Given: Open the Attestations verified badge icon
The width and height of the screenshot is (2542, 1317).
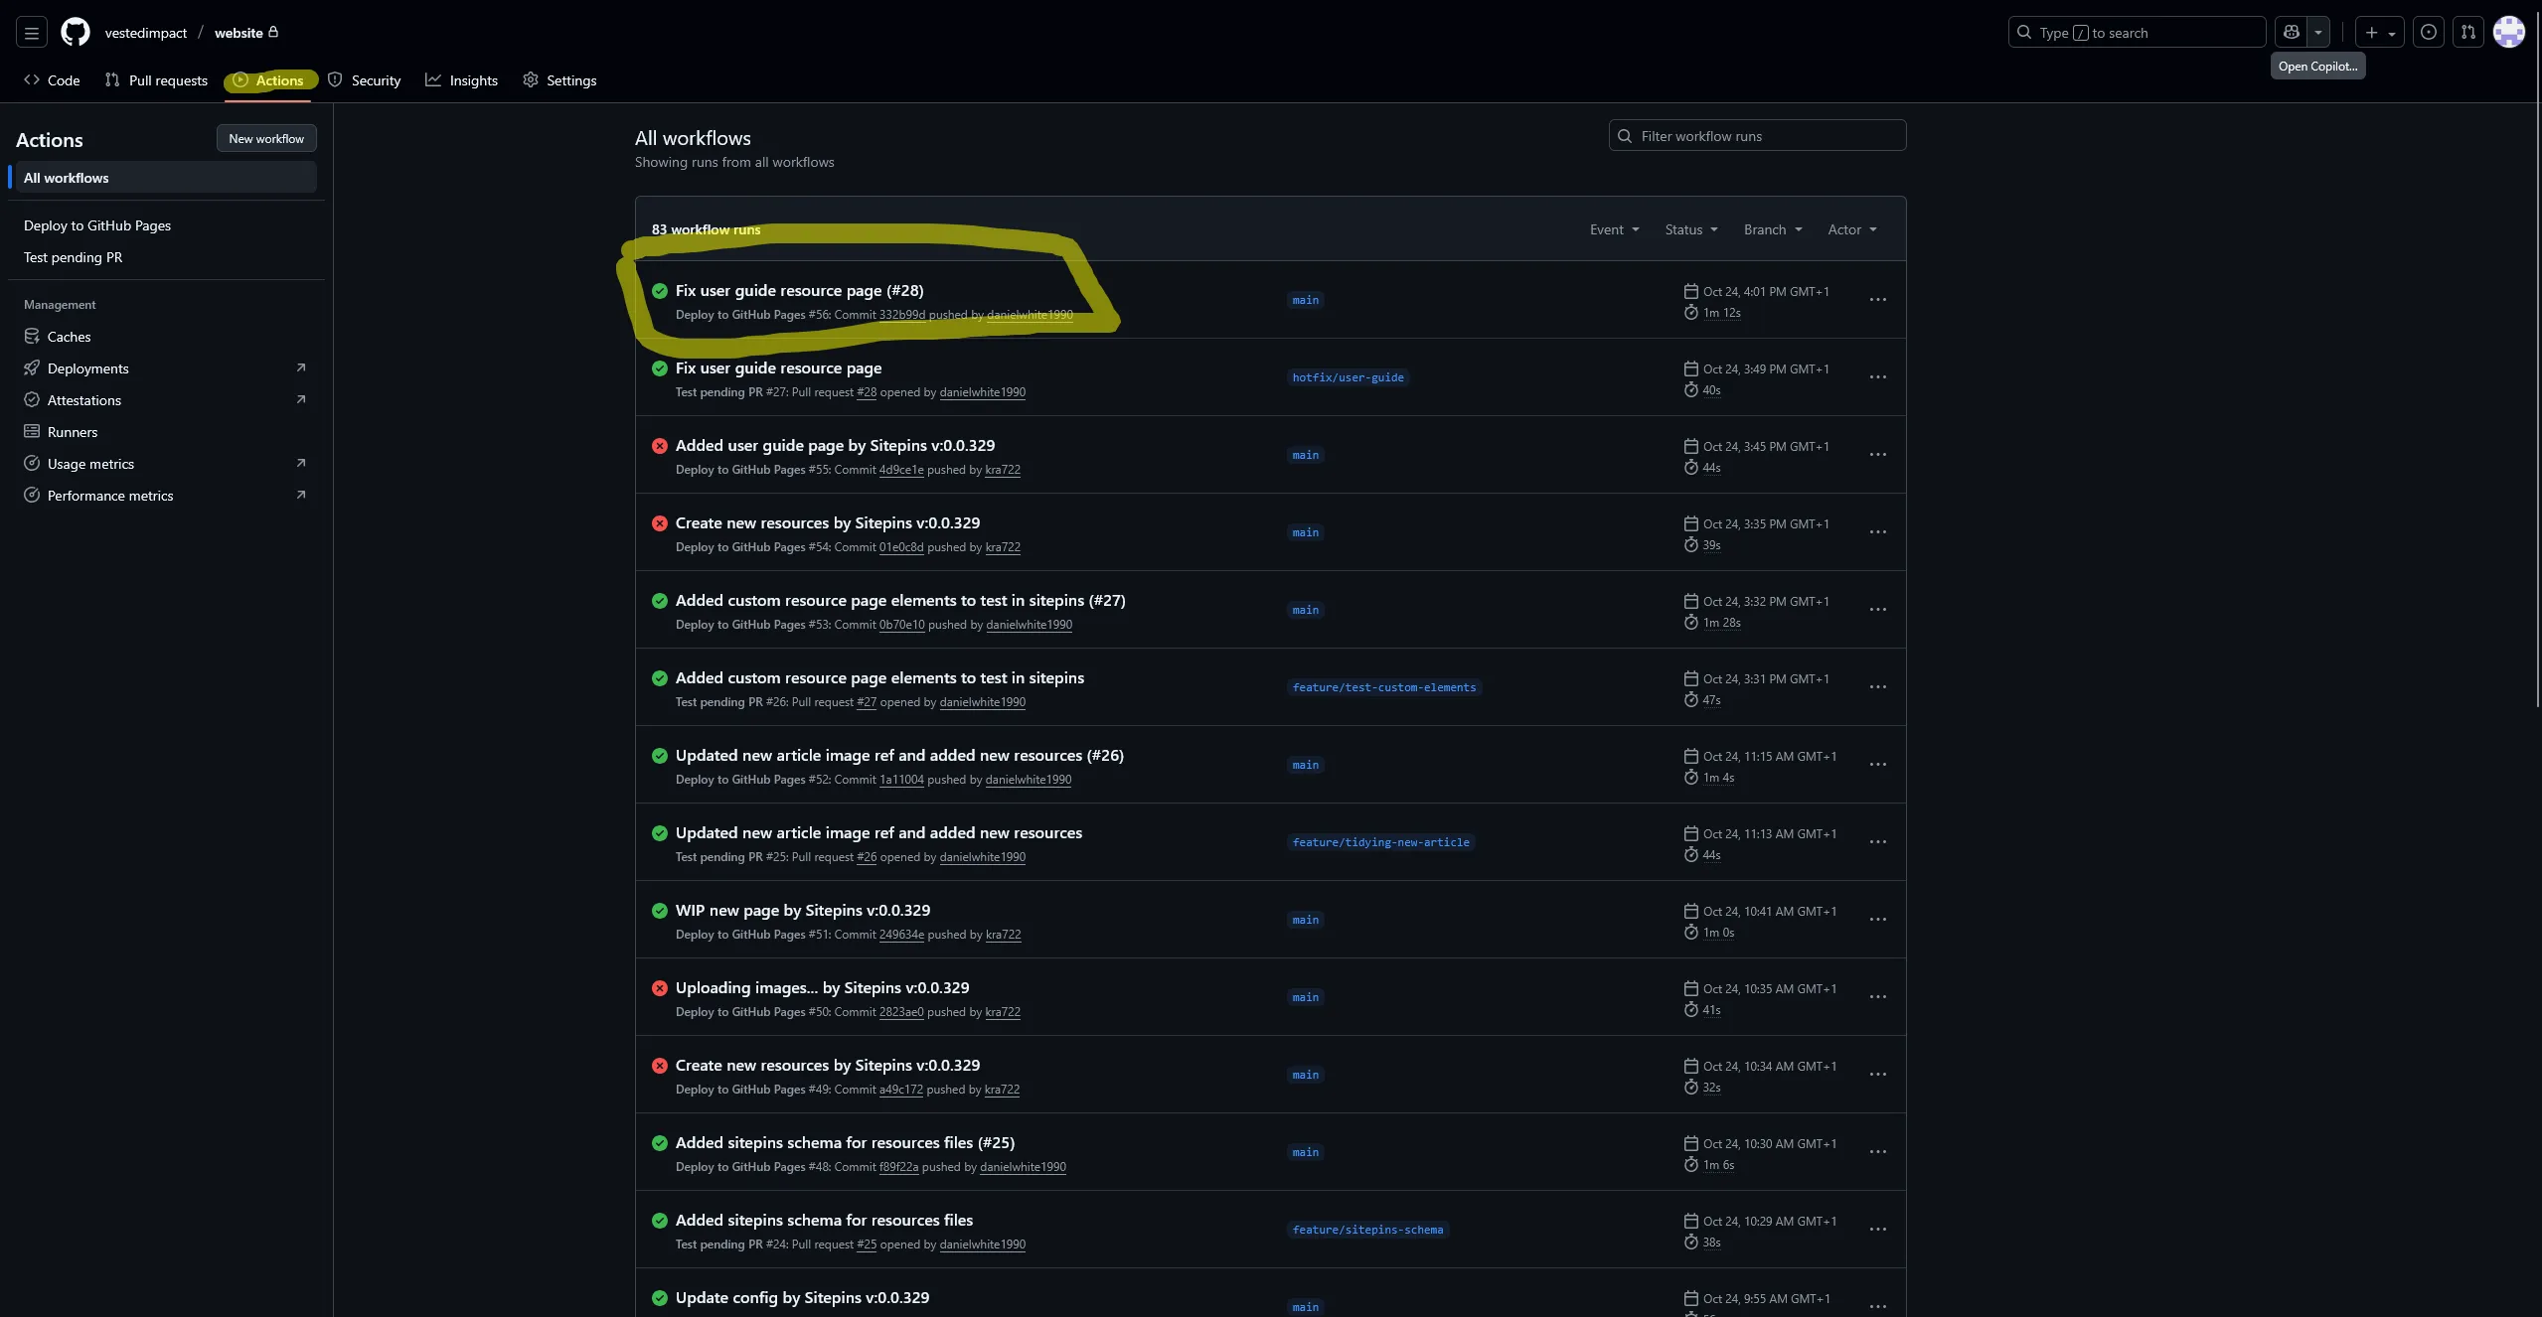Looking at the screenshot, I should (x=33, y=399).
